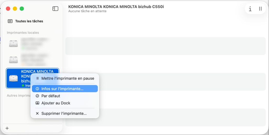Viewport: 269px width, 135px height.
Task: Toggle the sidebar visibility icon
Action: (x=55, y=9)
